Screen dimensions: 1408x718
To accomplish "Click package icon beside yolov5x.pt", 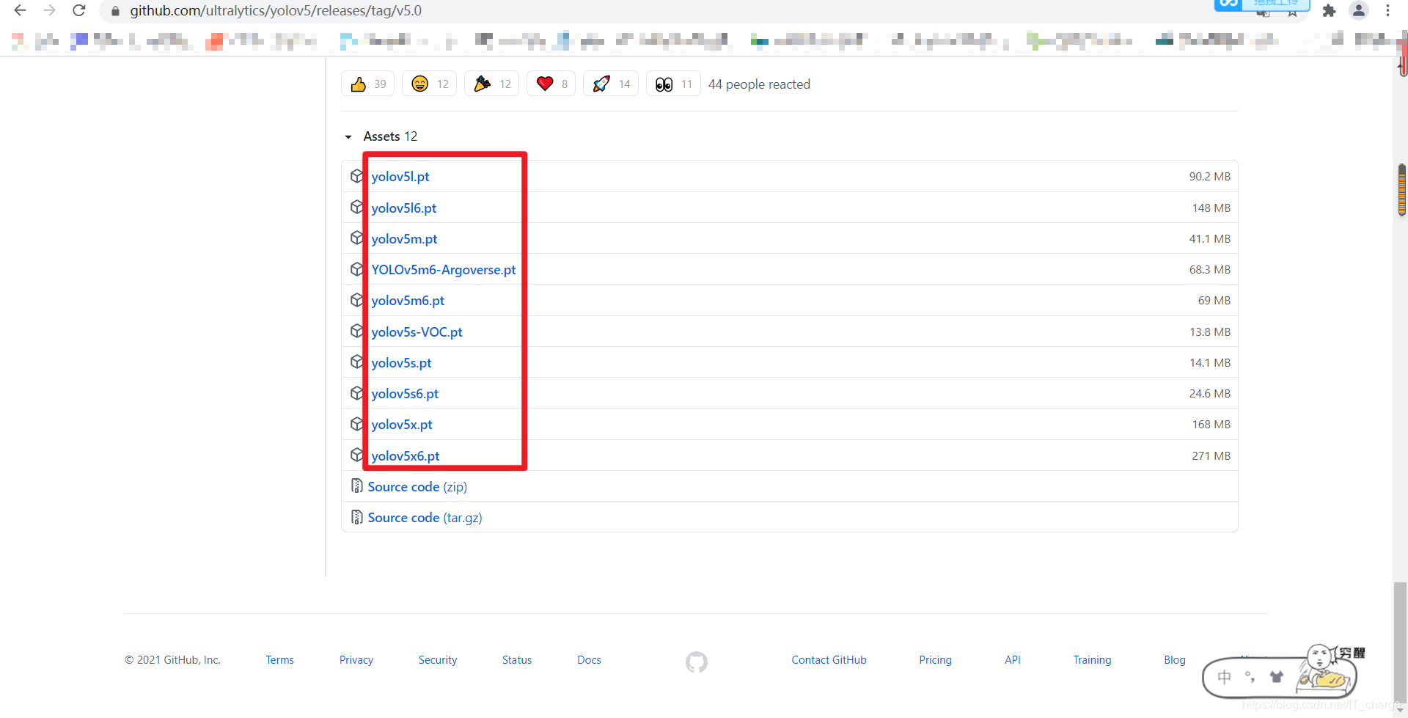I will point(357,424).
